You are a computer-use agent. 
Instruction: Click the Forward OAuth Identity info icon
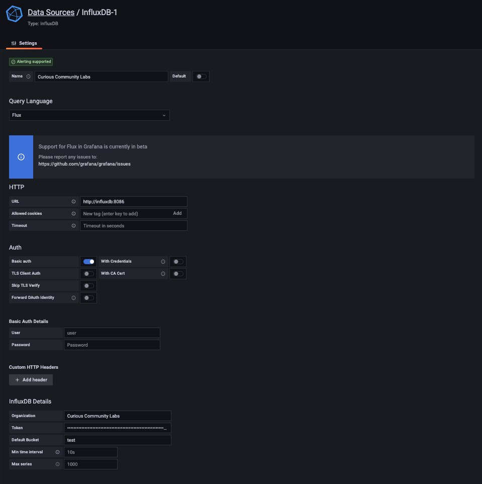(73, 298)
